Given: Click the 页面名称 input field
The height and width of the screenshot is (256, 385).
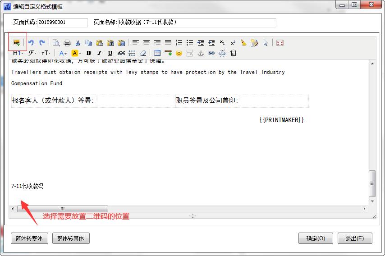Looking at the screenshot, I should click(x=197, y=22).
